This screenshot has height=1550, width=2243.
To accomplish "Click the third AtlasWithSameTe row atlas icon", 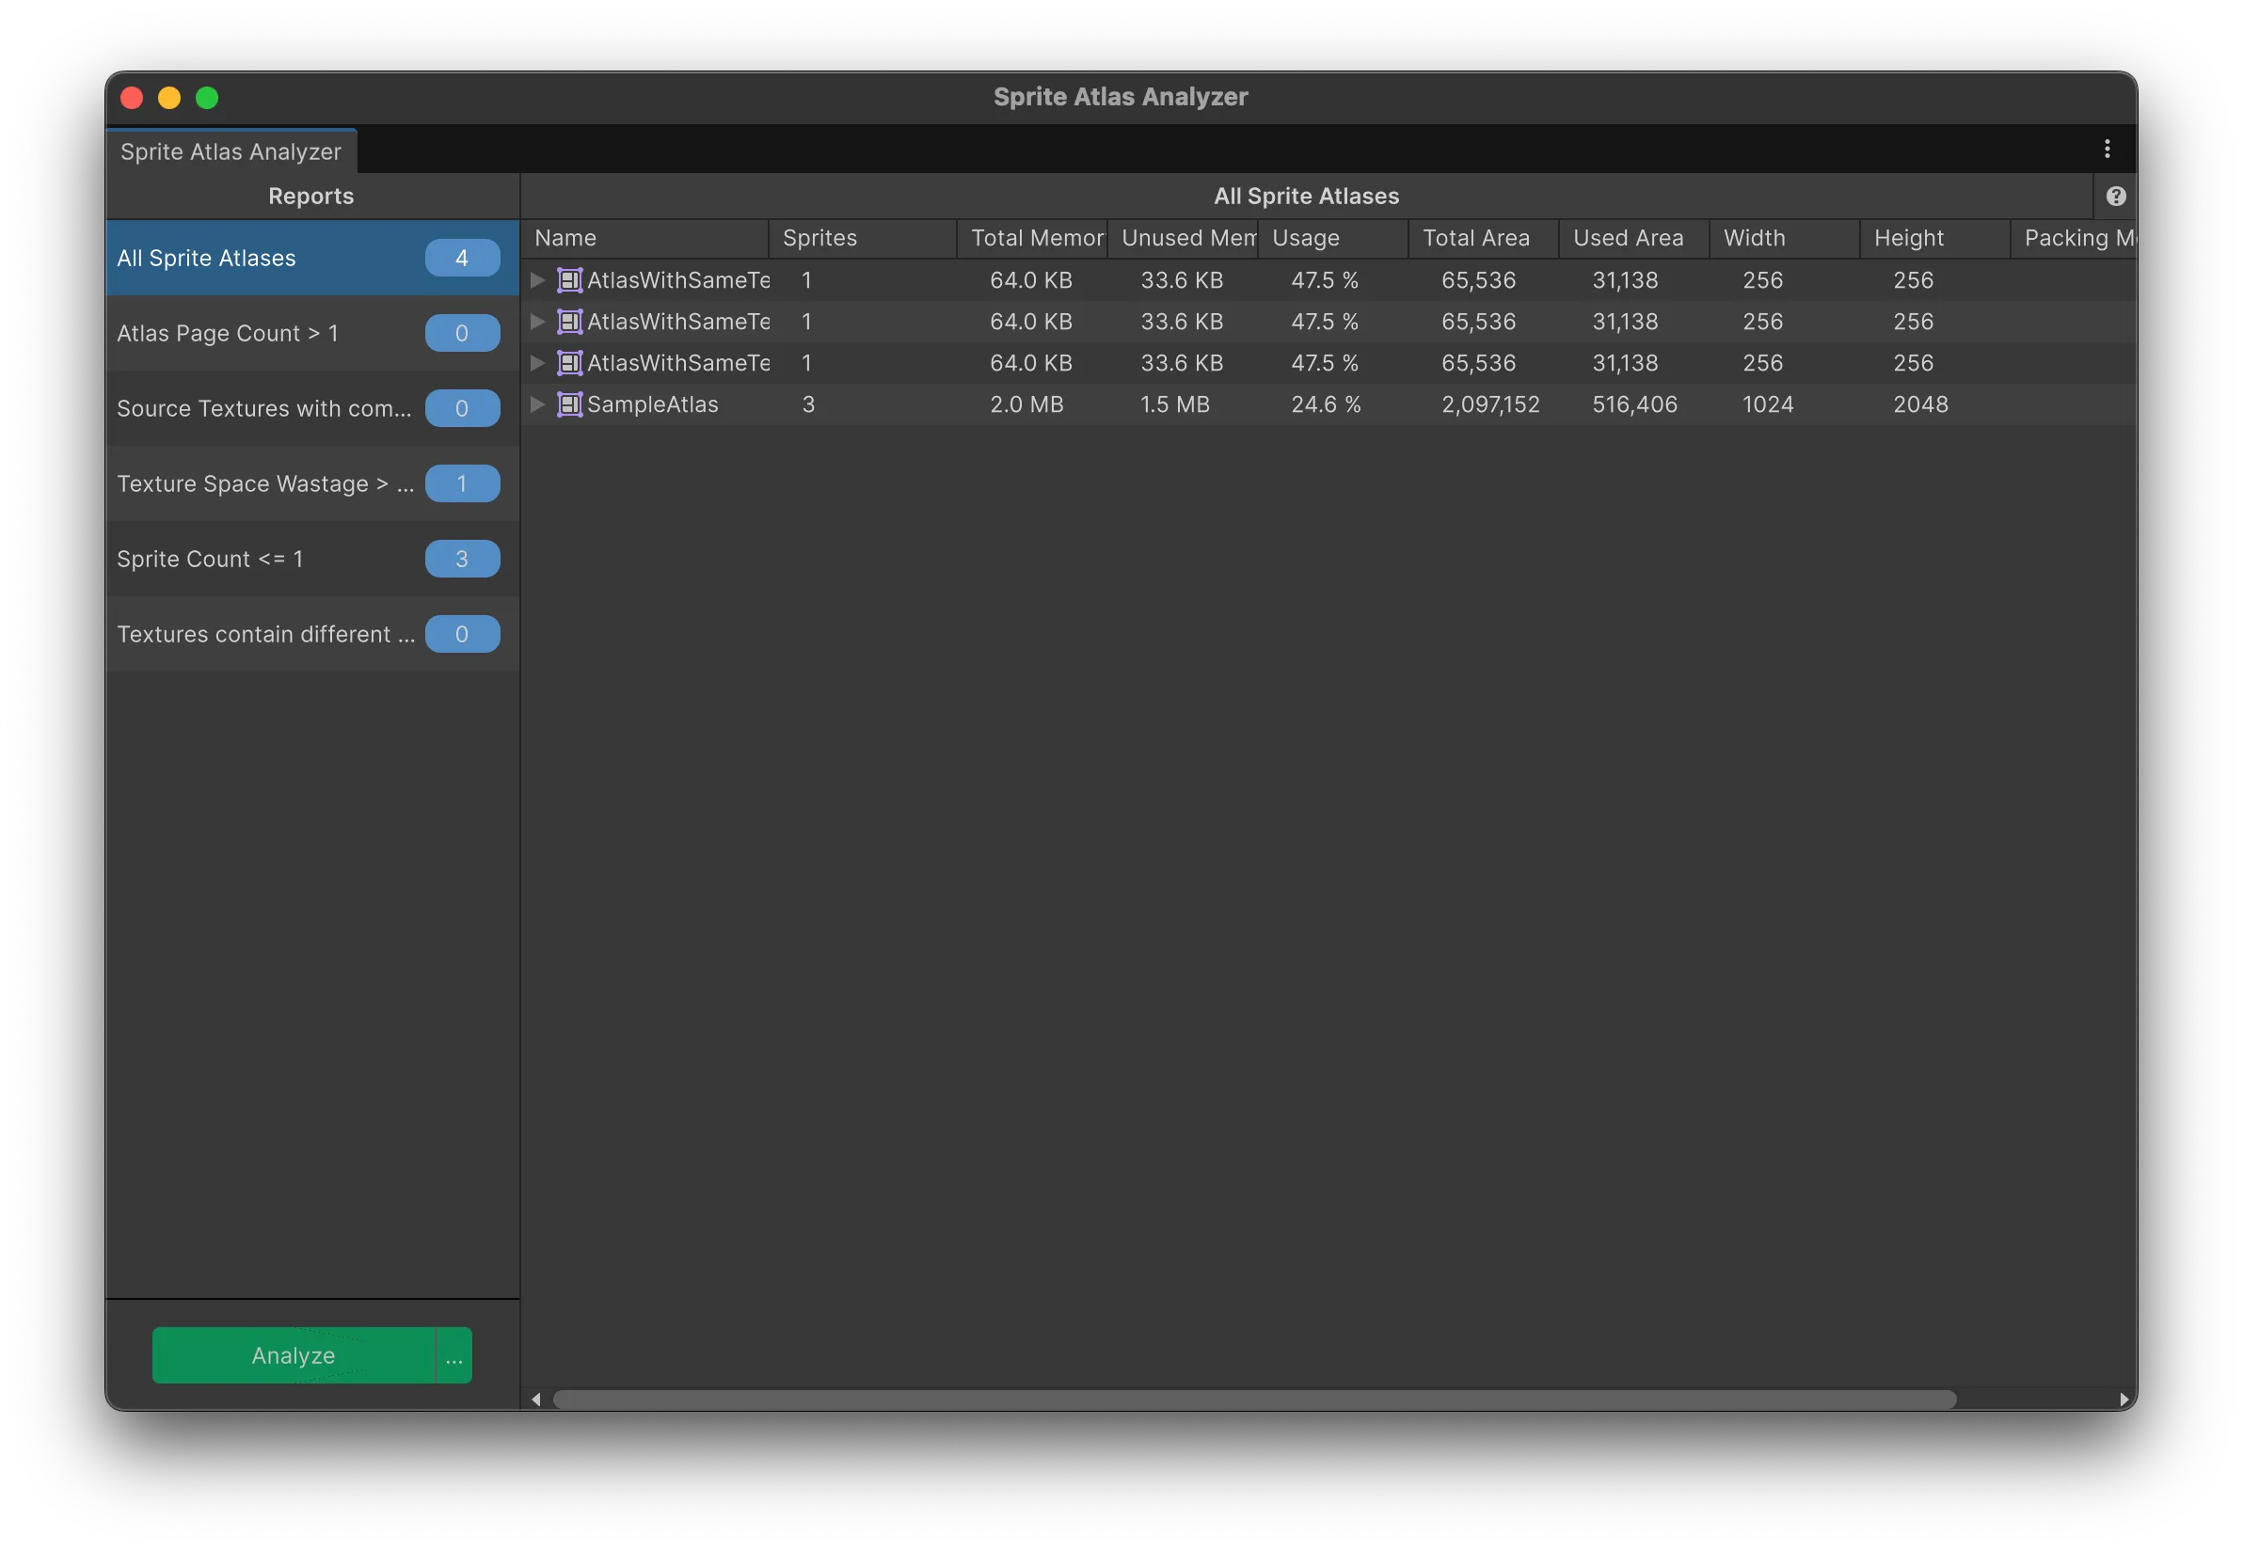I will pyautogui.click(x=569, y=363).
